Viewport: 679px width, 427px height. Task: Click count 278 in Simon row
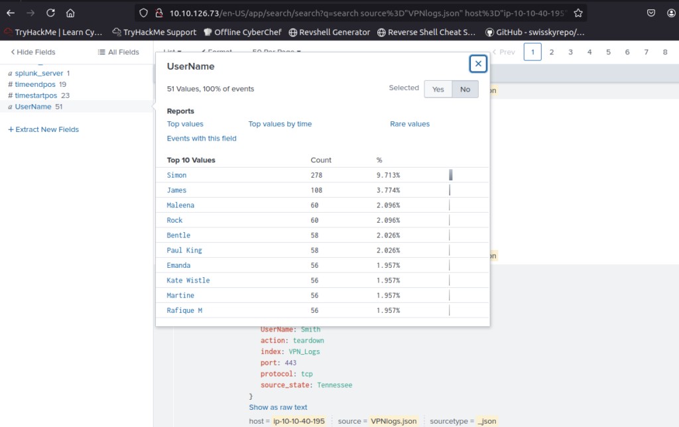click(x=316, y=175)
